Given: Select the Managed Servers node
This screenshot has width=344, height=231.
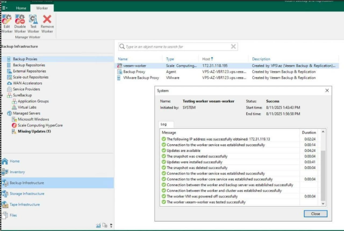Looking at the screenshot, I should (27, 113).
